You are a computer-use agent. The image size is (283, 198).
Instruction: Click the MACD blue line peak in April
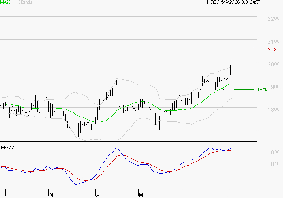116,147
